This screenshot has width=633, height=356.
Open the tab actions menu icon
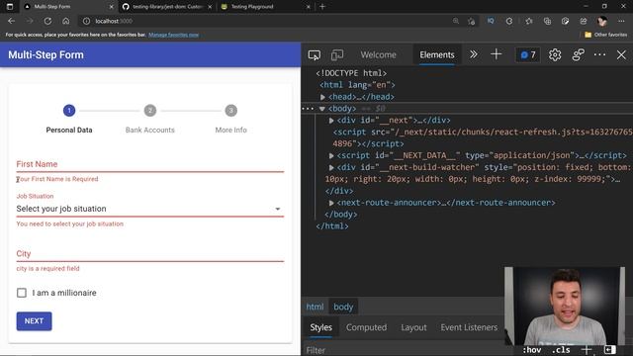point(10,7)
